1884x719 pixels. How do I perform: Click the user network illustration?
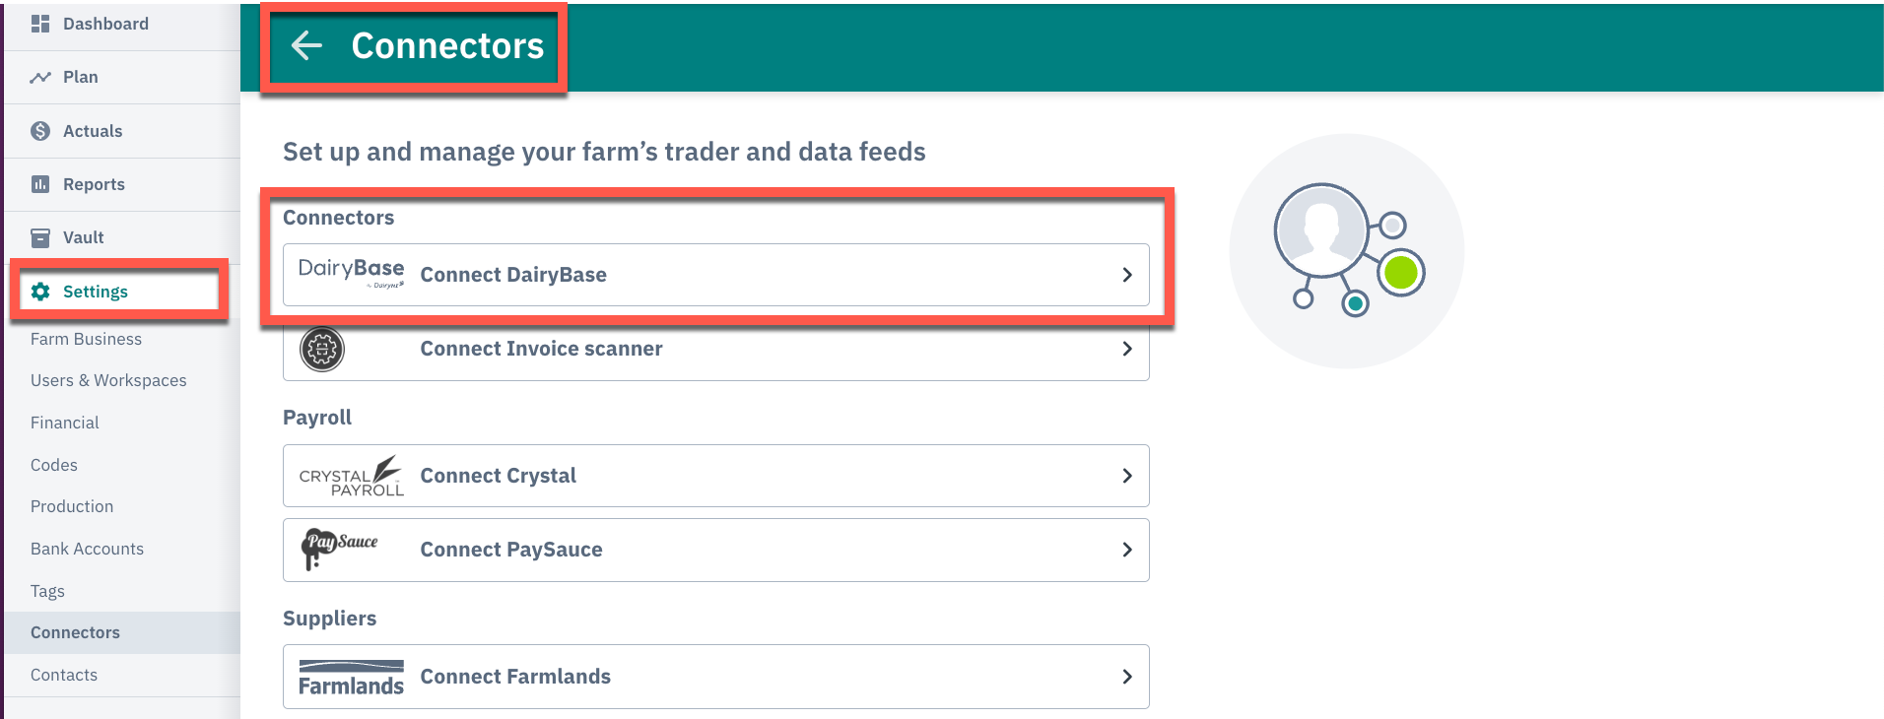click(x=1347, y=251)
